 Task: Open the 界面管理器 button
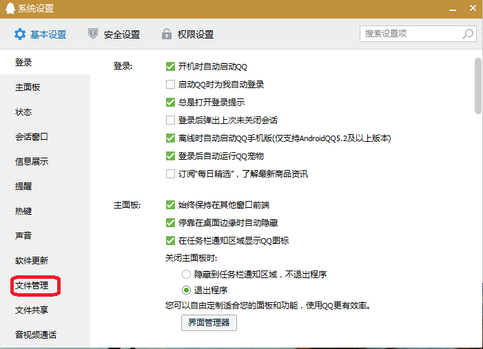pos(209,323)
